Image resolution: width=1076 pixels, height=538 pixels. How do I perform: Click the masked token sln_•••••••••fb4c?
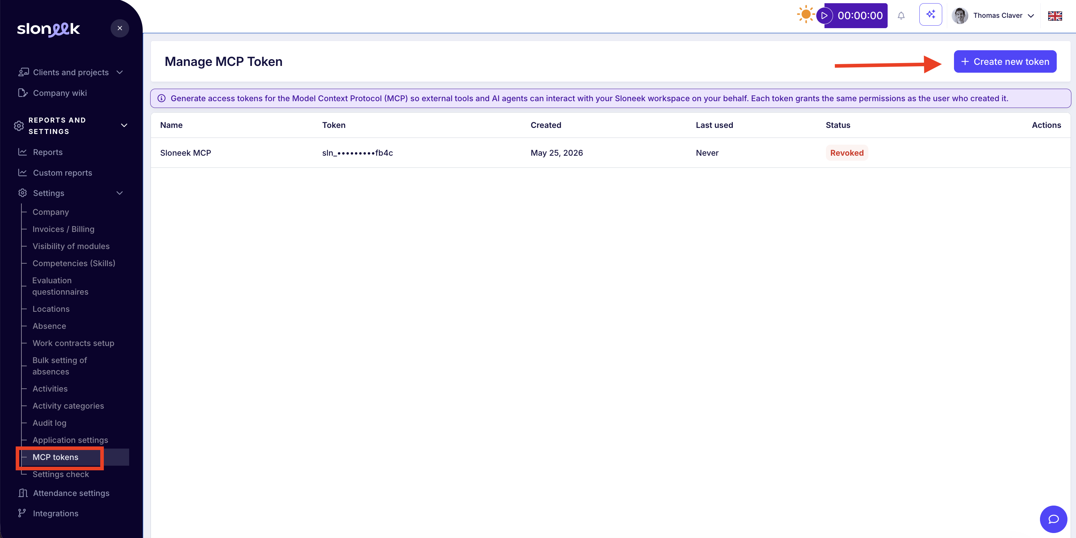[x=357, y=152]
